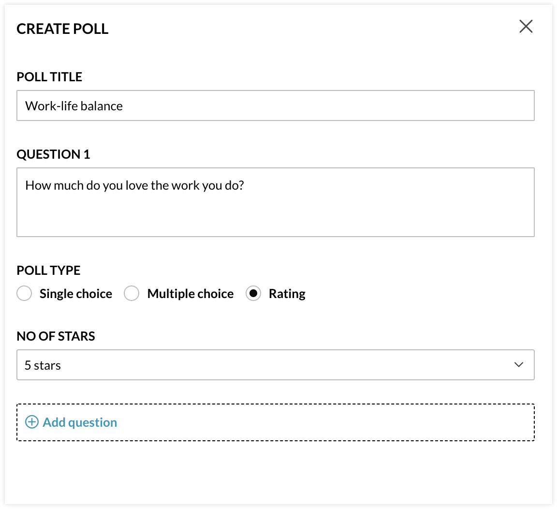Click the selected Rating radio button

253,293
